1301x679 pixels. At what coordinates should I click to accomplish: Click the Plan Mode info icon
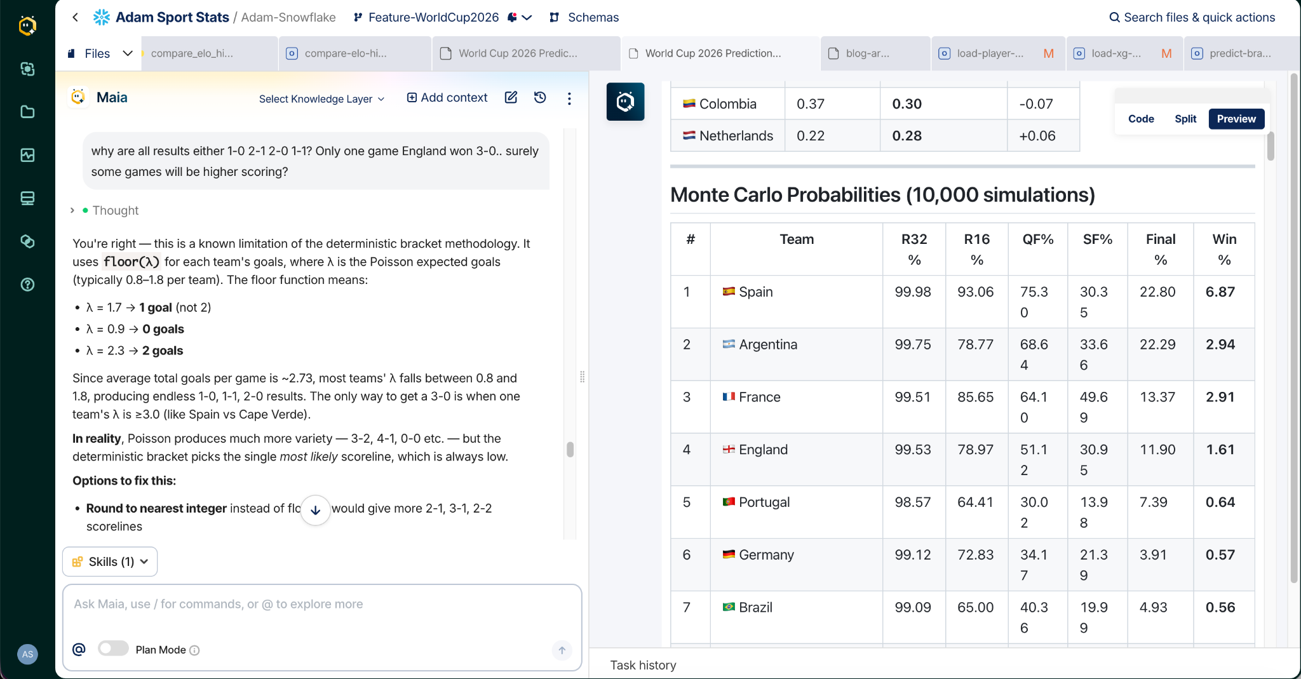pyautogui.click(x=195, y=650)
